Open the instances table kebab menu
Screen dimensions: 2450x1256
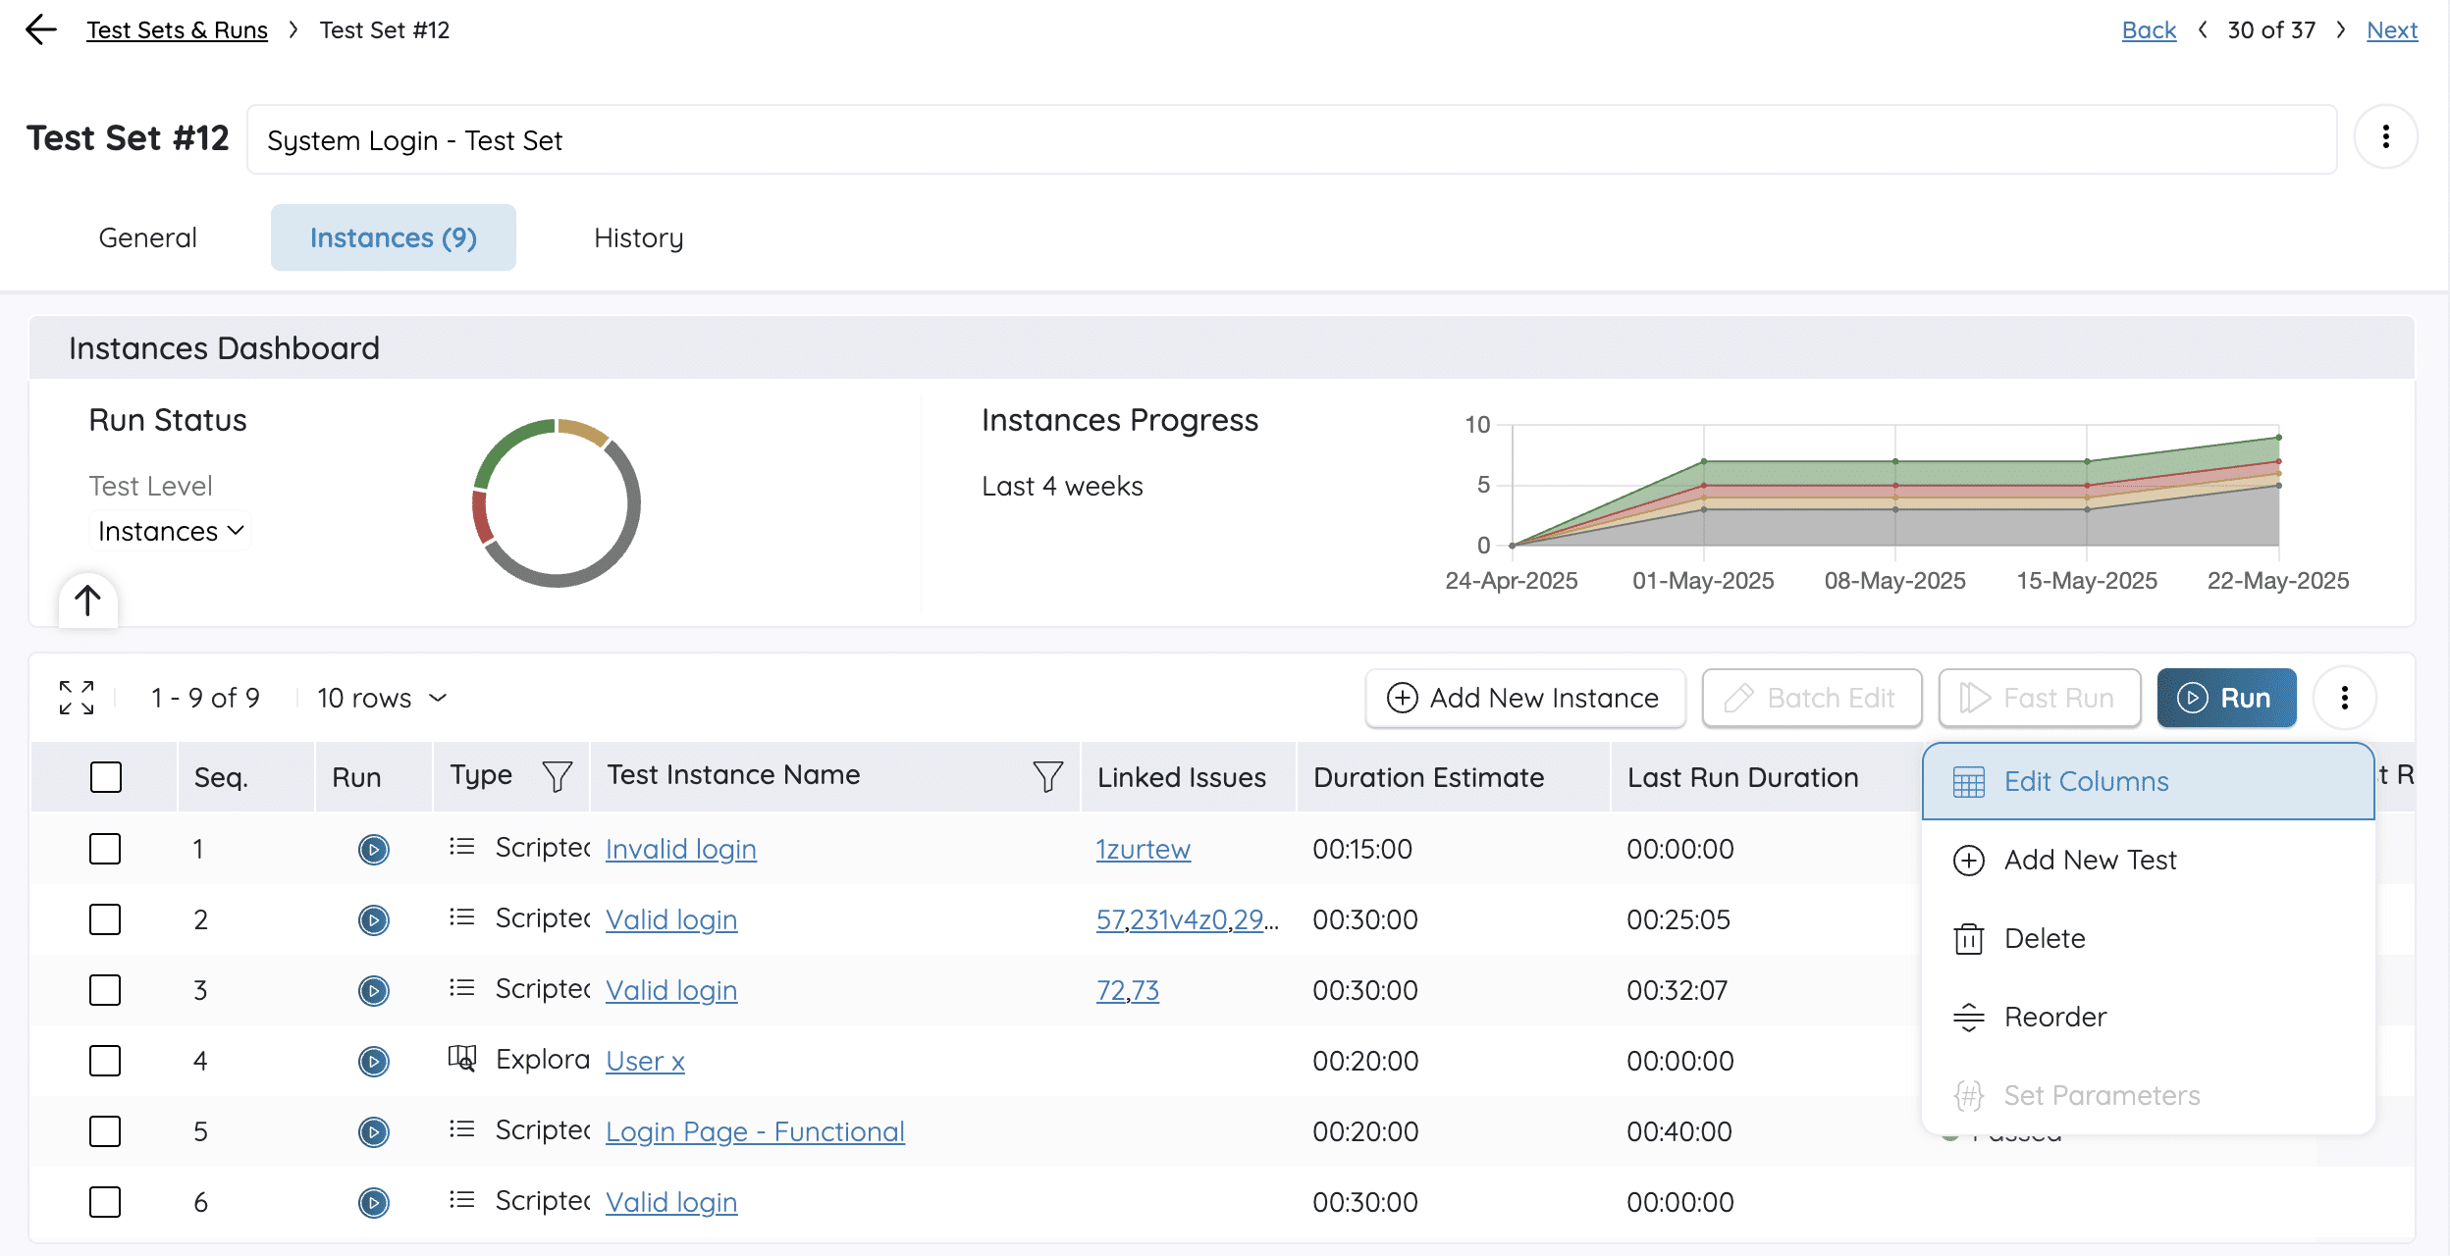coord(2345,698)
